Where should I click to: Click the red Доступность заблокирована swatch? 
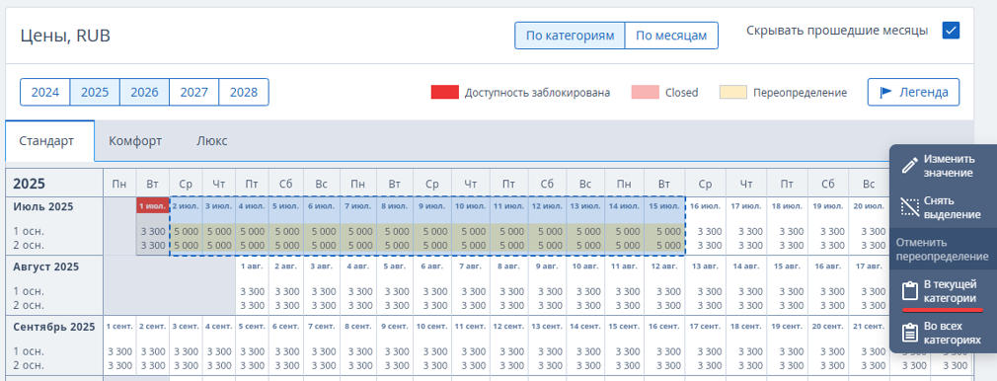[x=444, y=92]
